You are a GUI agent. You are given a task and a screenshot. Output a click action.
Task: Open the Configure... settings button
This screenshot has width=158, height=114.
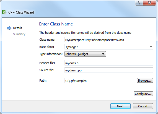coord(143,94)
